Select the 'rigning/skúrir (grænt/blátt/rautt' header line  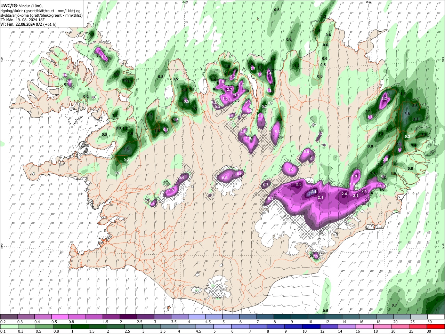[x=40, y=11]
